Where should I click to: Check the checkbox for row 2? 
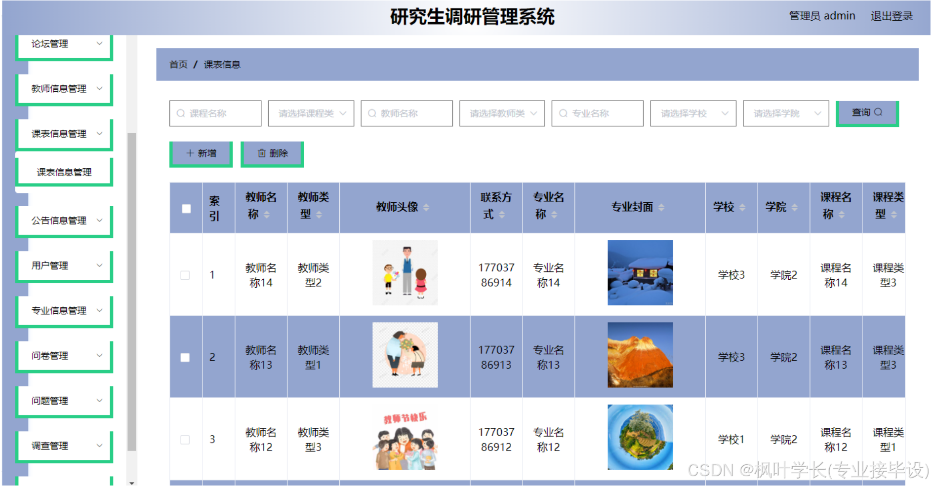[185, 357]
